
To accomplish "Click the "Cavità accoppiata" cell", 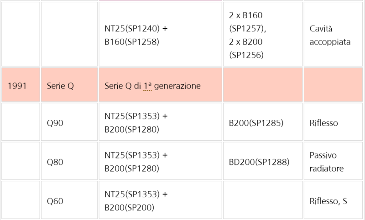I will point(329,35).
